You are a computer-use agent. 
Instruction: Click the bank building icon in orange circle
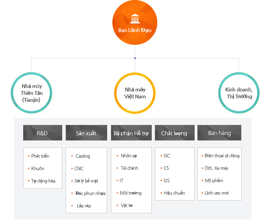135,19
